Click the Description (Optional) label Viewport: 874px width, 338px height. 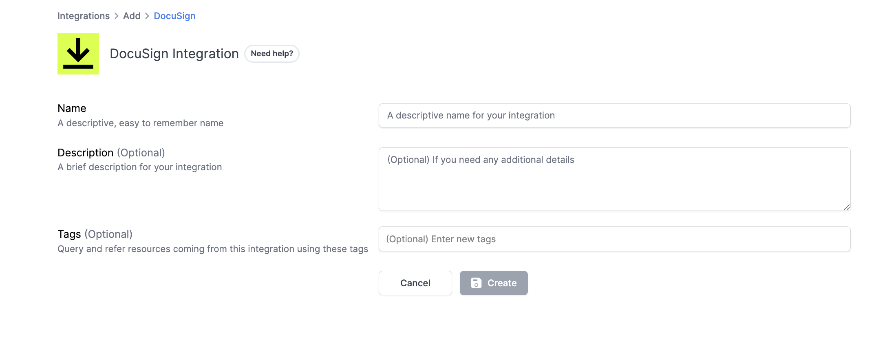point(111,153)
